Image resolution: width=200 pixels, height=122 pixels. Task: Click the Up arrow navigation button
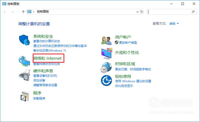click(x=23, y=12)
